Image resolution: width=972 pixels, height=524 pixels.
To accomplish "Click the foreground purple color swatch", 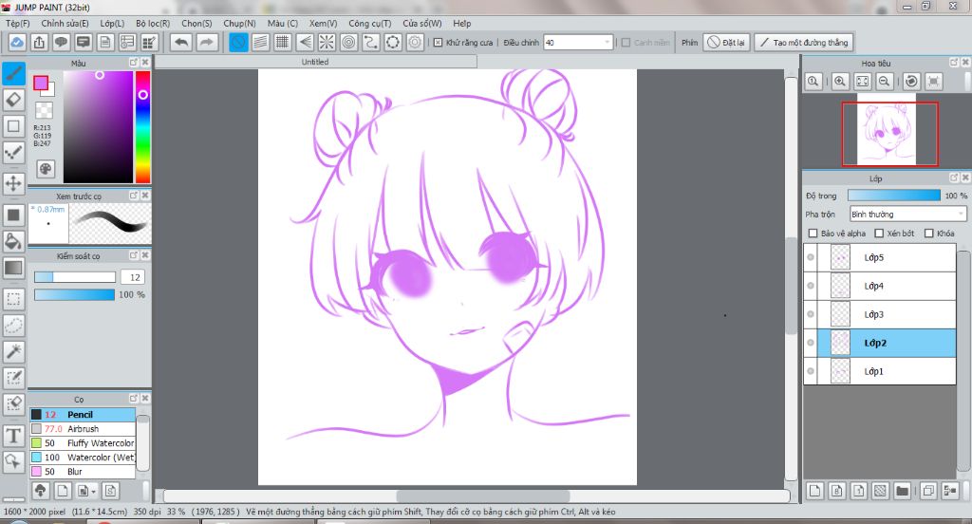I will coord(41,84).
